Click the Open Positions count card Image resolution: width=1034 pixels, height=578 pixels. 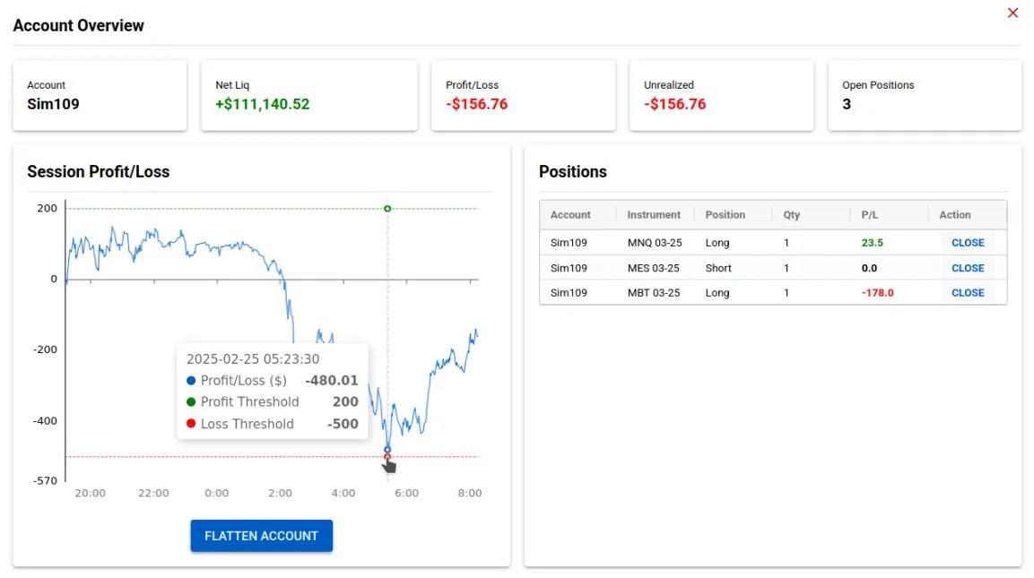925,95
